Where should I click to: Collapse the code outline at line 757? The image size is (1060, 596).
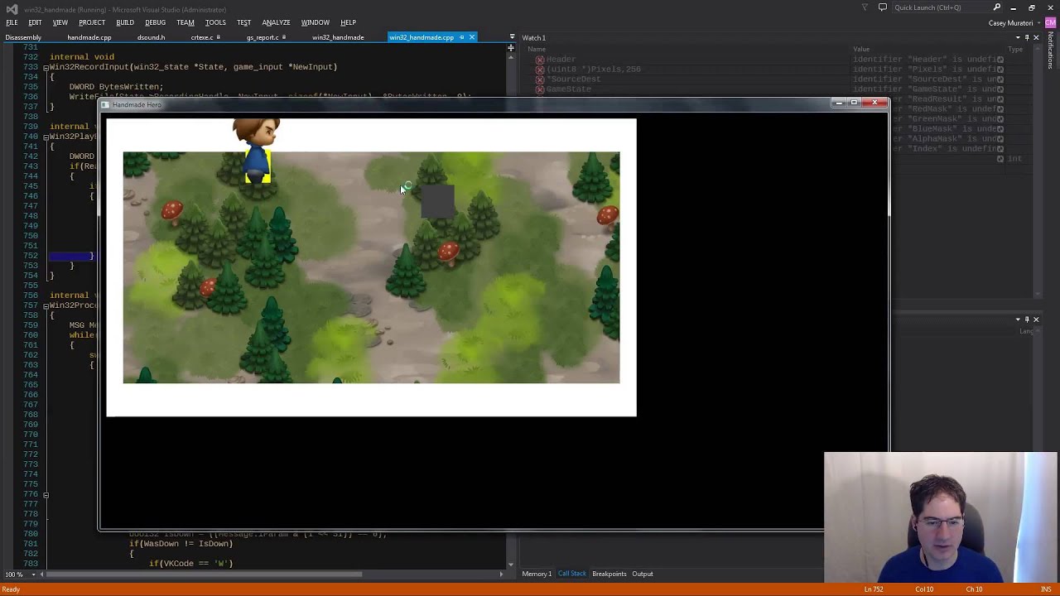(46, 305)
